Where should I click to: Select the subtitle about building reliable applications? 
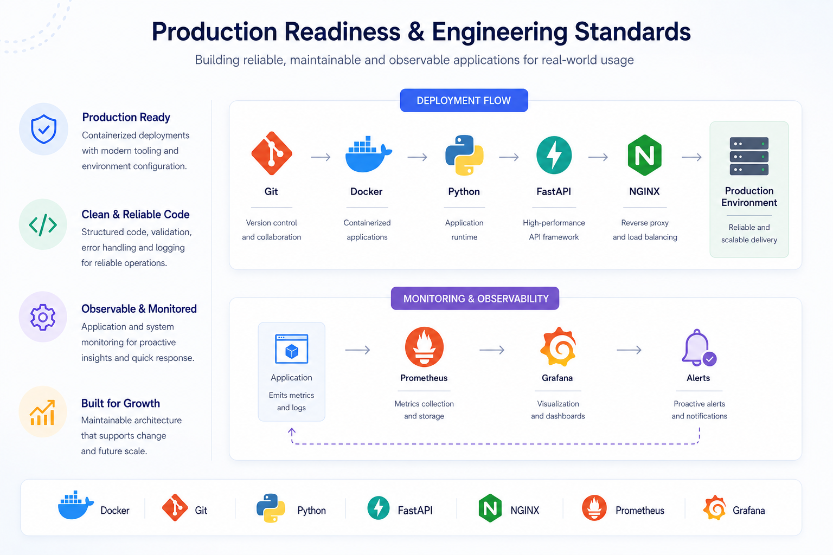pyautogui.click(x=414, y=60)
